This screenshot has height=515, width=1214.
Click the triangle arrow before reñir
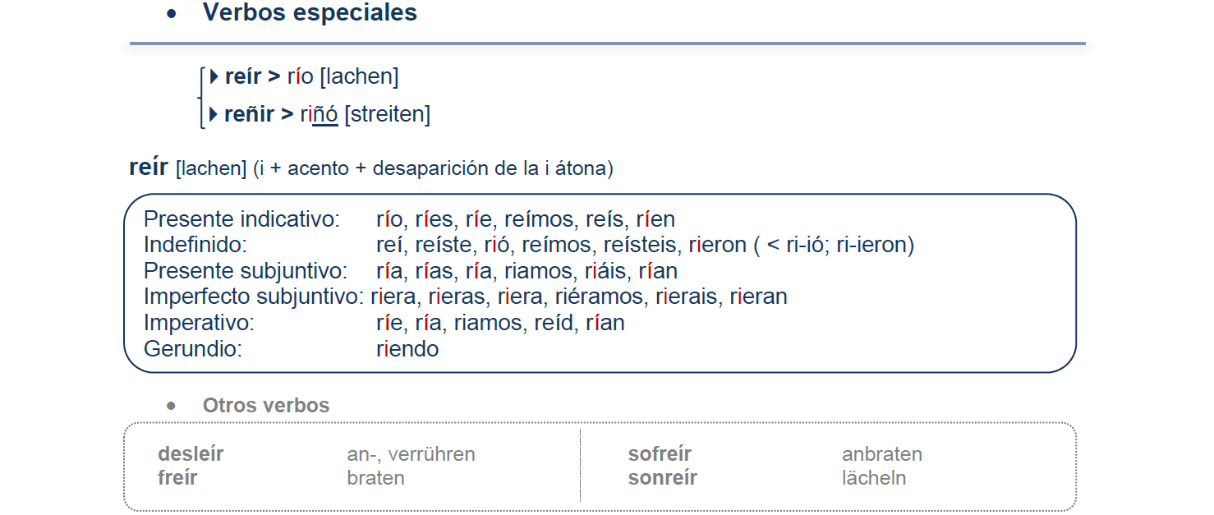point(214,114)
